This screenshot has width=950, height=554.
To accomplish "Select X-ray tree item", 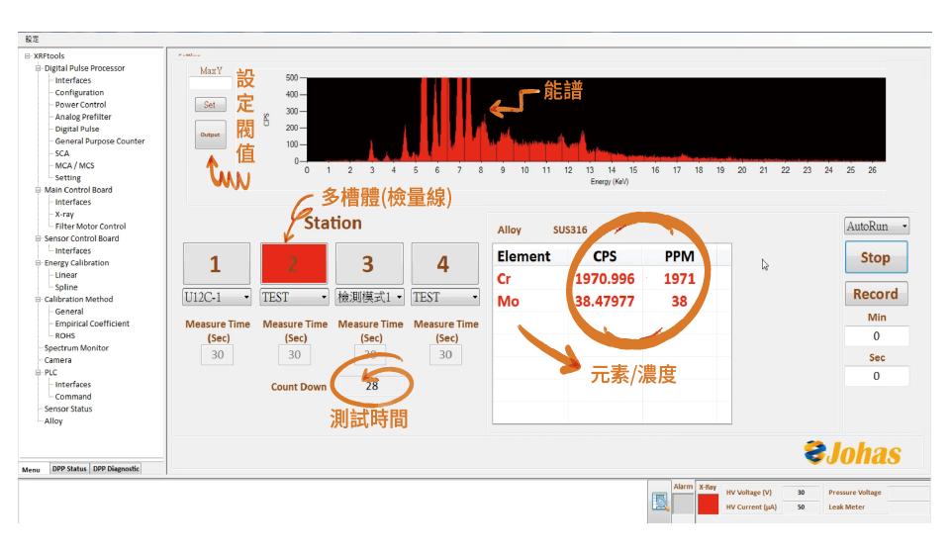I will pos(64,215).
